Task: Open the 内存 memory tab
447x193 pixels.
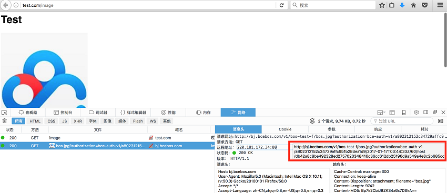Action: 204,113
